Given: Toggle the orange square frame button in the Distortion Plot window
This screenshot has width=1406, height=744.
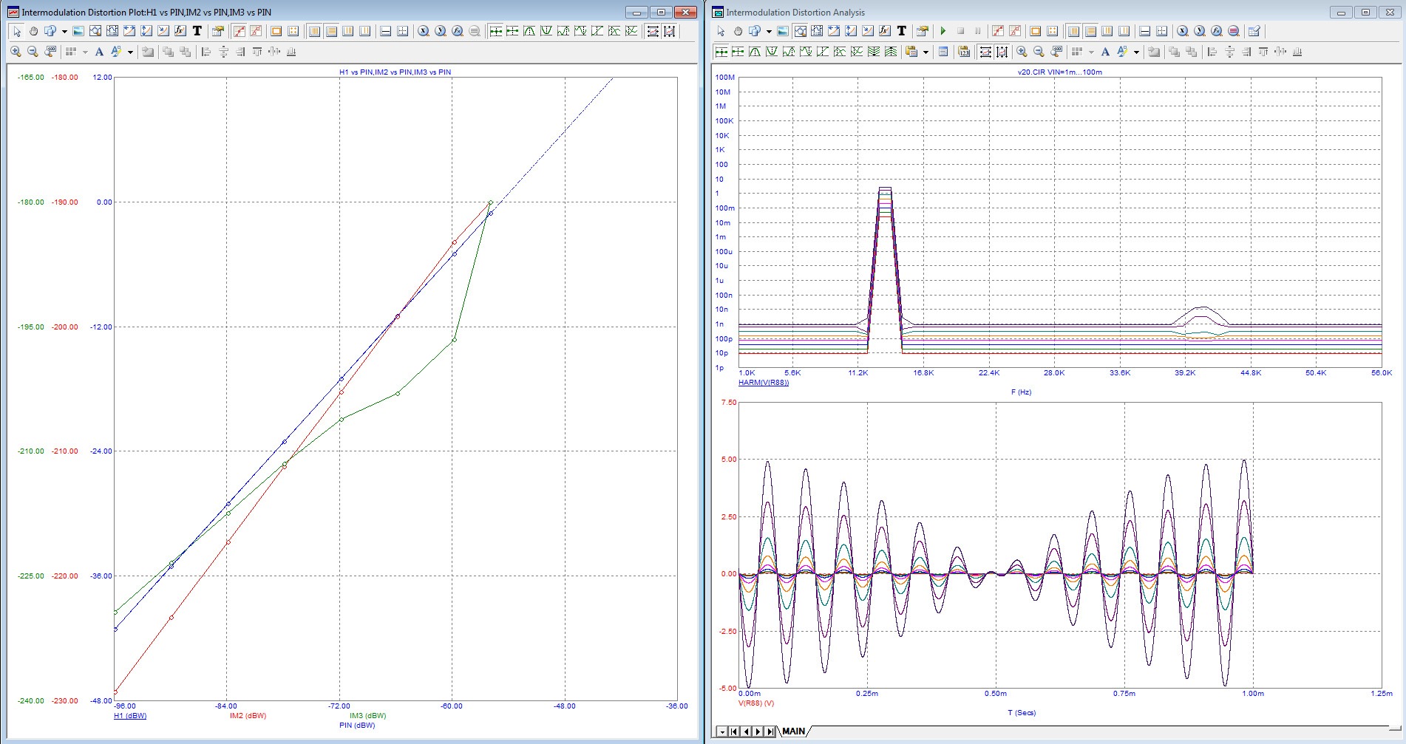Looking at the screenshot, I should [x=276, y=31].
